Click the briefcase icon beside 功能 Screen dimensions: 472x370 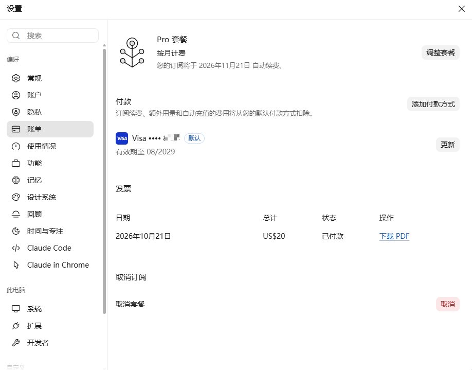click(15, 163)
